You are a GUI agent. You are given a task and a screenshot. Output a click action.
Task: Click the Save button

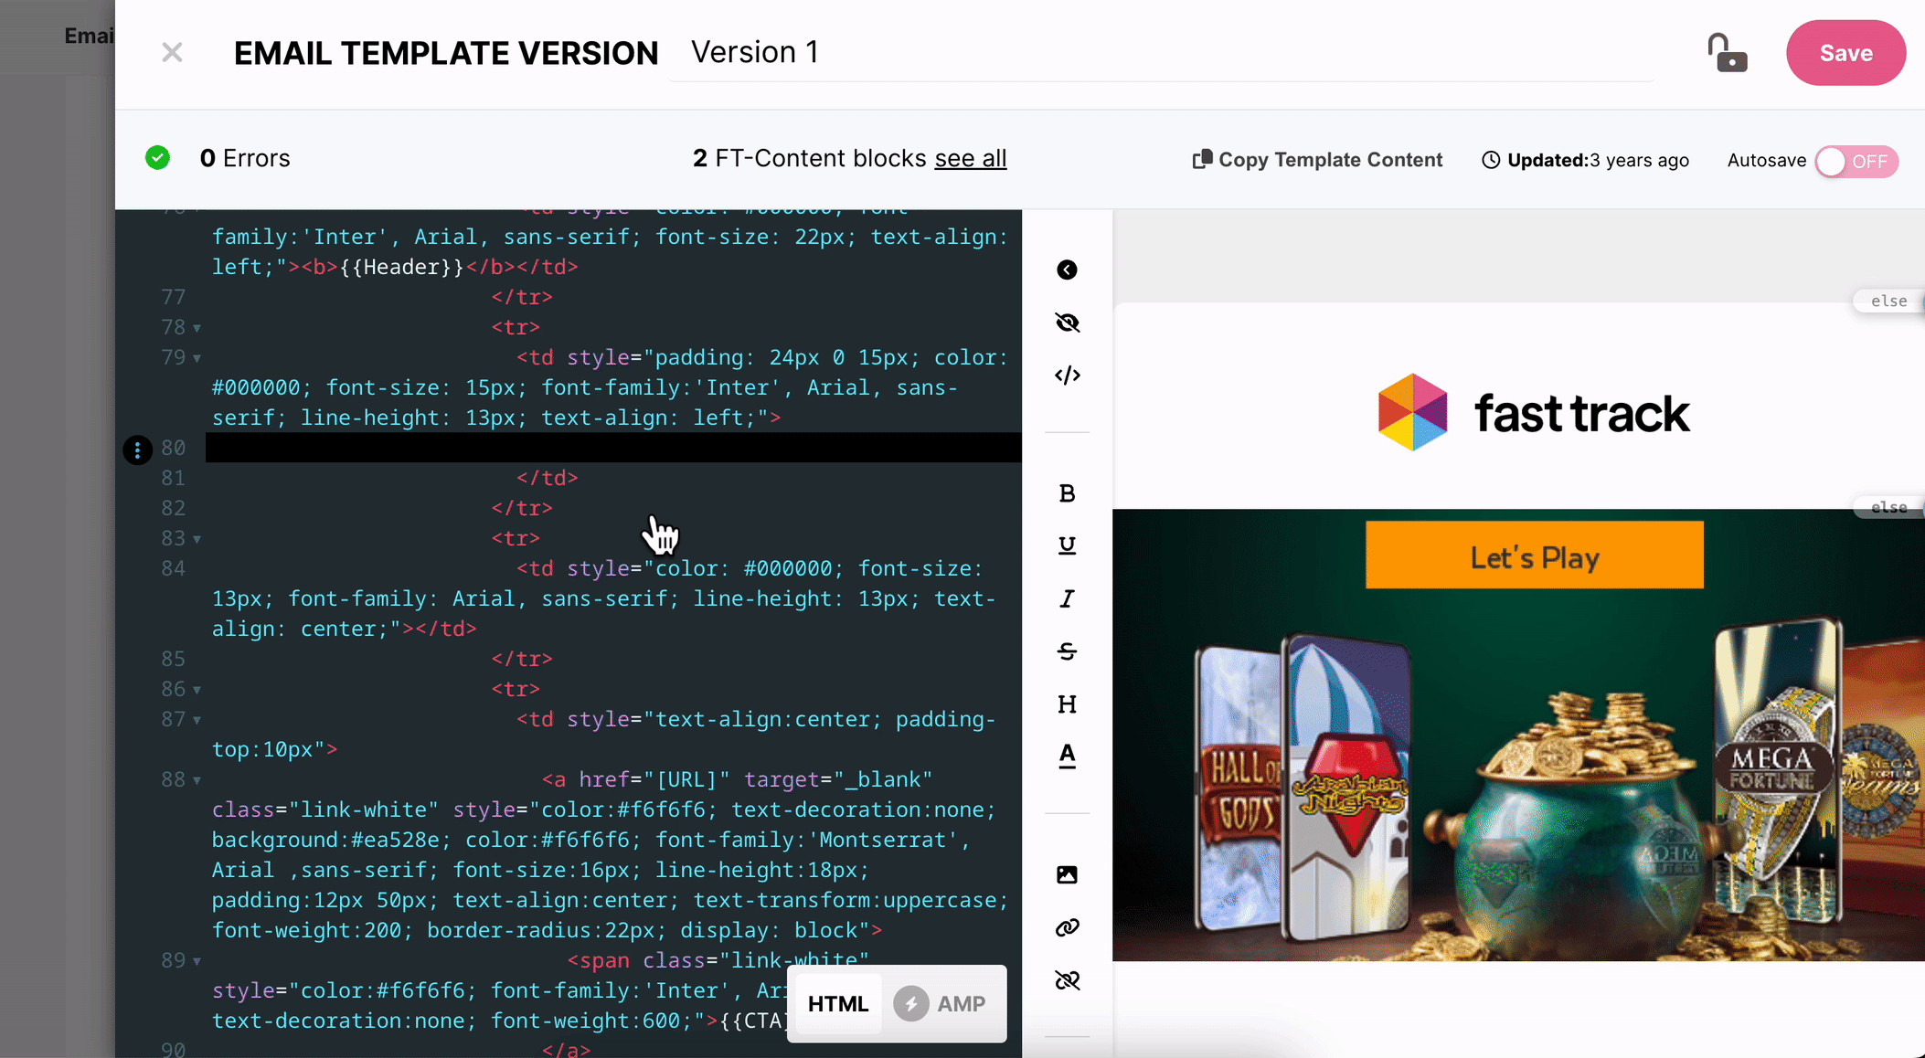1845,53
